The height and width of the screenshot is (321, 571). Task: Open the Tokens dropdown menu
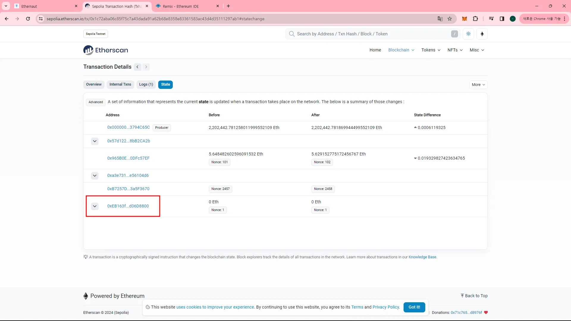point(431,50)
